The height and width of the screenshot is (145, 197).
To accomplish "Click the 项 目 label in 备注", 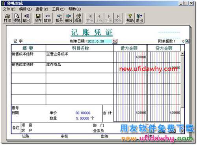I will [x=27, y=125].
